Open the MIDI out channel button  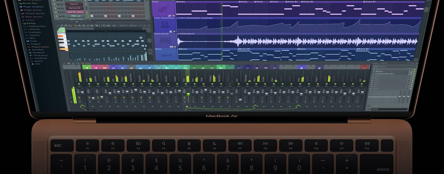pos(76,16)
